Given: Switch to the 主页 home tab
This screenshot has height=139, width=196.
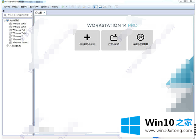Looking at the screenshot, I should pos(40,13).
